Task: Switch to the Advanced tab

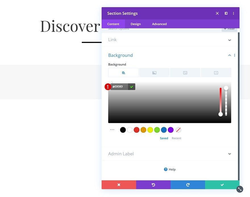Action: [x=159, y=24]
